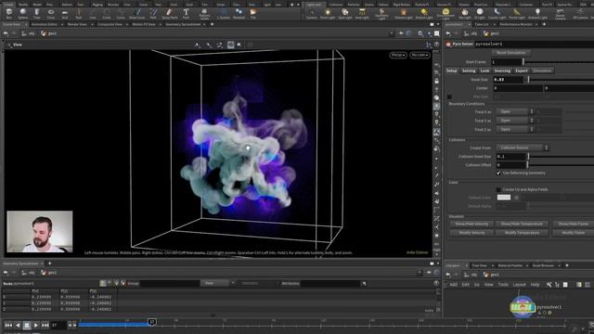The image size is (594, 334).
Task: Open the network editor Layout menu
Action: click(x=519, y=285)
